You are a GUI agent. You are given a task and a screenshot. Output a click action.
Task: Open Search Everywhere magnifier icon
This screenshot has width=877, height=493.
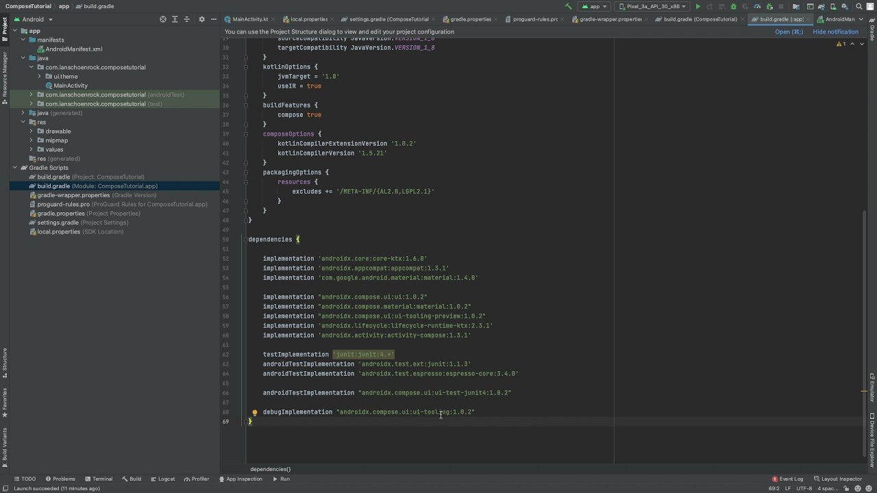point(859,6)
